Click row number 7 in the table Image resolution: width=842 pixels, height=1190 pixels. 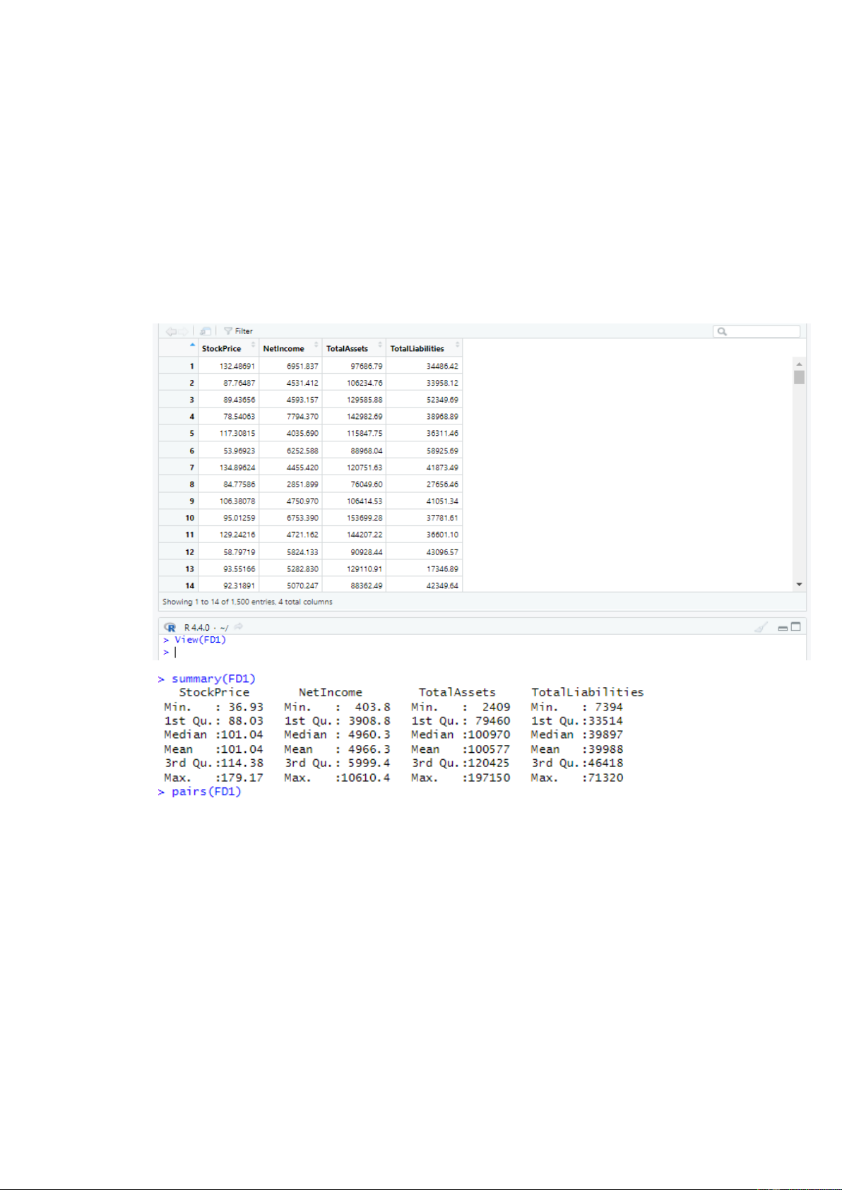(191, 468)
